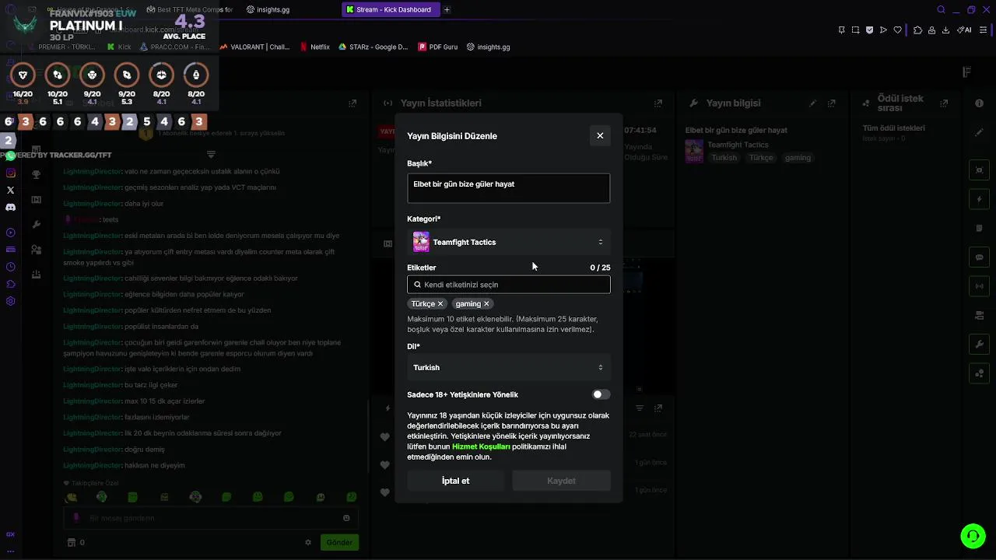This screenshot has width=996, height=560.
Task: Click the Etiketler tag search field
Action: [x=508, y=285]
